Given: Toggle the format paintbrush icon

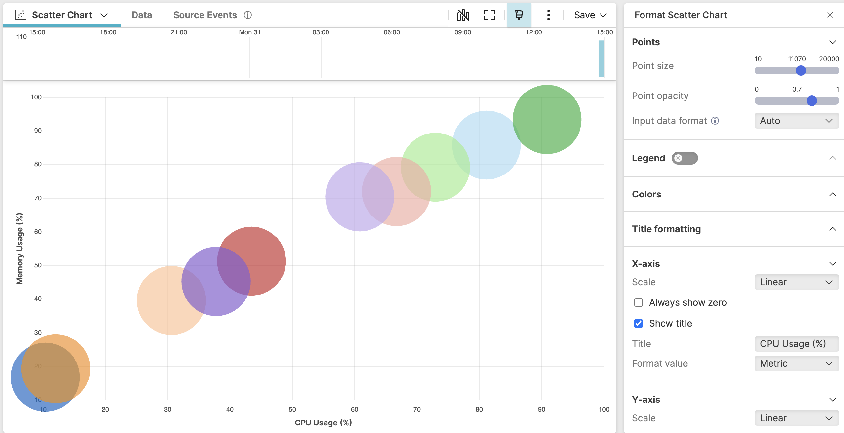Looking at the screenshot, I should coord(519,15).
